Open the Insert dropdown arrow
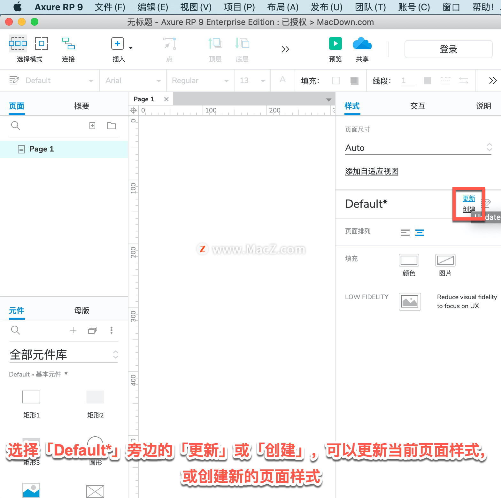Screen dimensions: 501x498 [x=130, y=48]
